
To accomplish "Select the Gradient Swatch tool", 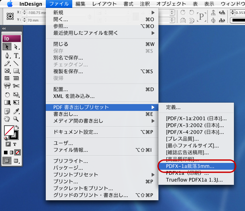I will pos(7,102).
